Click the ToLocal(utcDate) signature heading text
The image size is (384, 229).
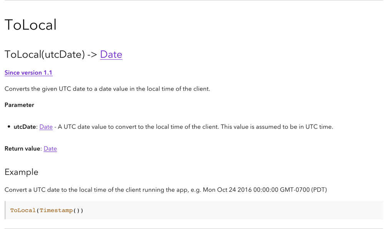click(x=45, y=54)
